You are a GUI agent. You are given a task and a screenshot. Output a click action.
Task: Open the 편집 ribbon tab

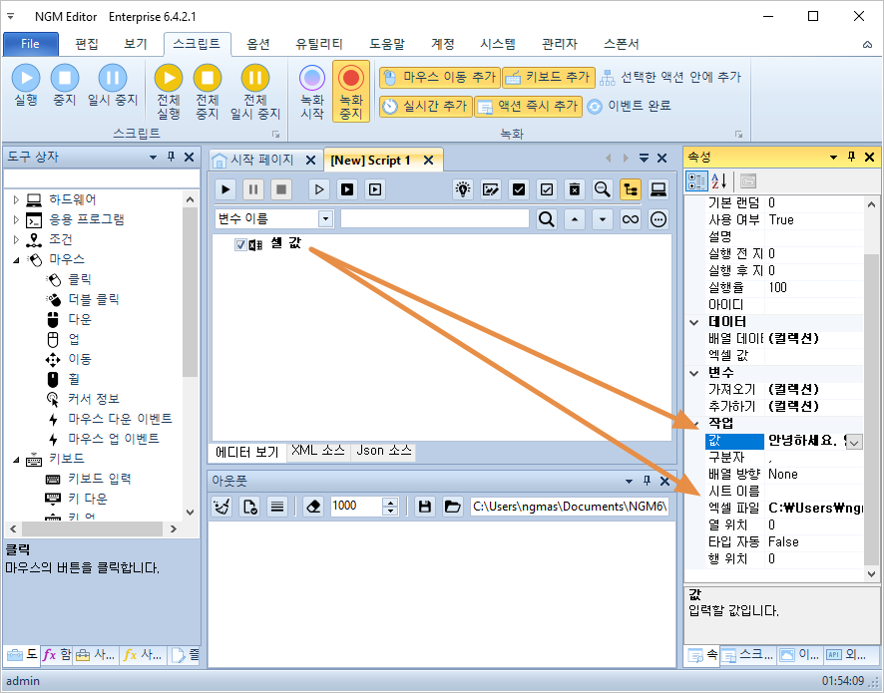click(87, 44)
